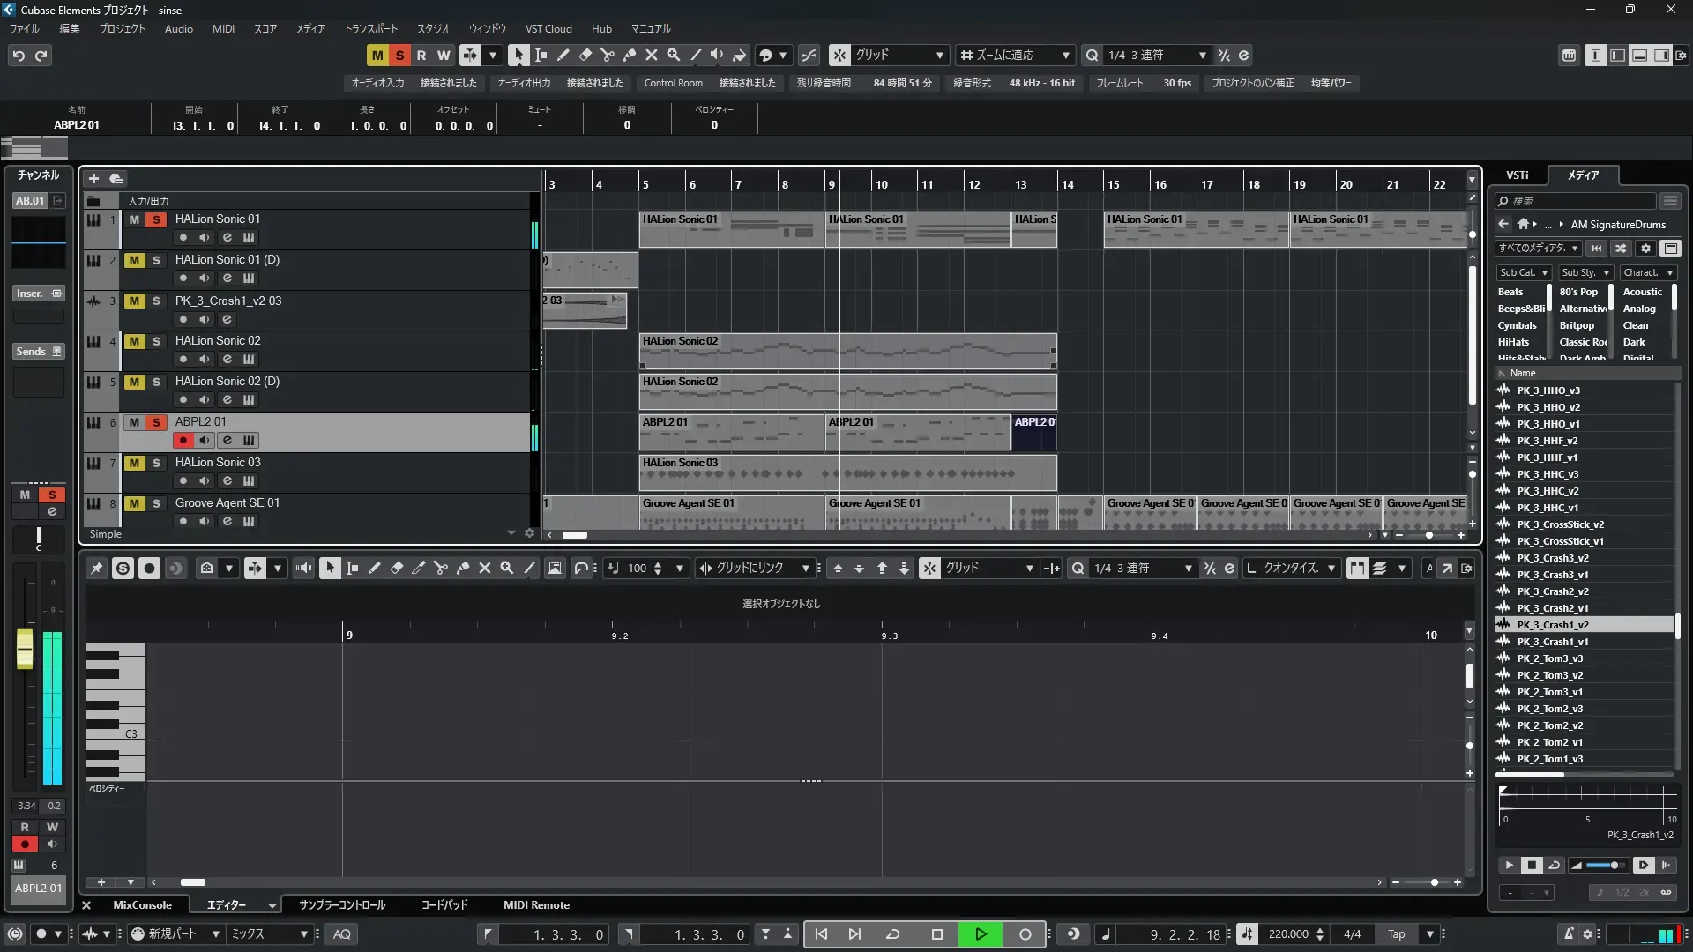Open the ズームに適応 dropdown
Image resolution: width=1693 pixels, height=952 pixels.
(1014, 55)
